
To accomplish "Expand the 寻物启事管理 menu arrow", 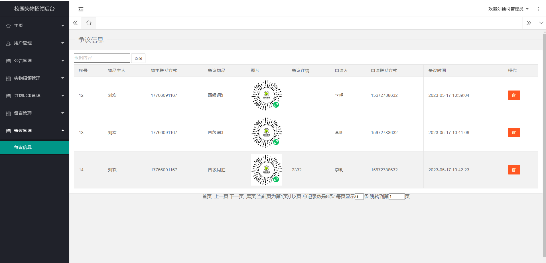I will (63, 95).
